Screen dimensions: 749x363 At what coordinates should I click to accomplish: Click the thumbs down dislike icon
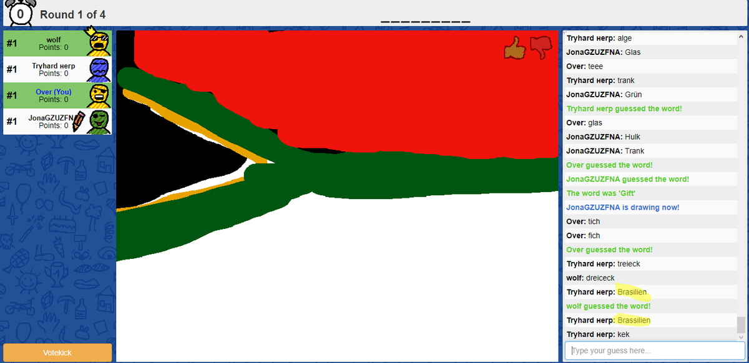[x=541, y=47]
